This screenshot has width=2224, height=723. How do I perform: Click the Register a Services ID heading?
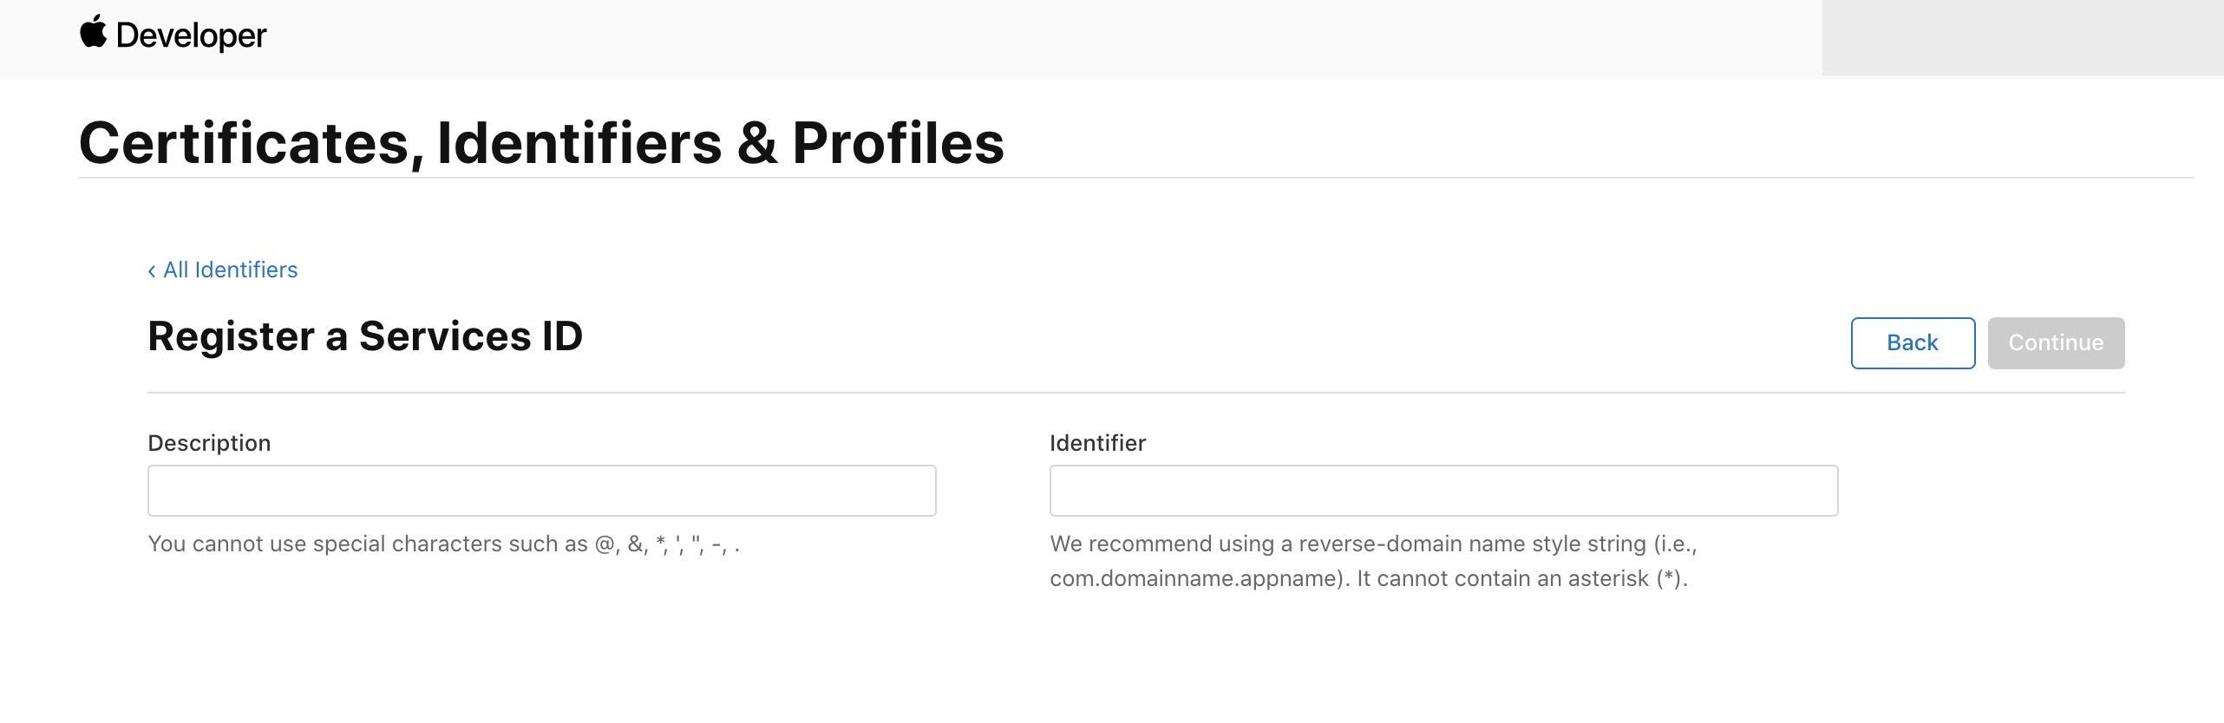(x=365, y=336)
